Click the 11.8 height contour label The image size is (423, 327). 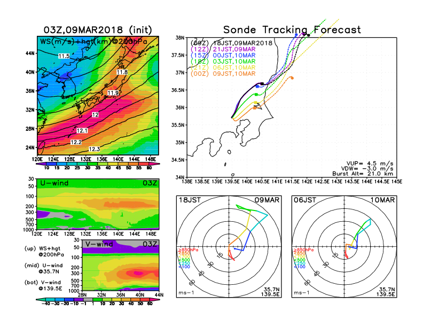122,72
